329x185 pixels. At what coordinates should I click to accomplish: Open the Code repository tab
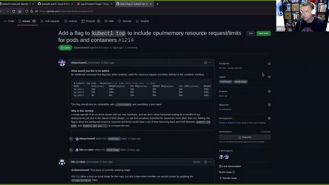click(x=9, y=21)
